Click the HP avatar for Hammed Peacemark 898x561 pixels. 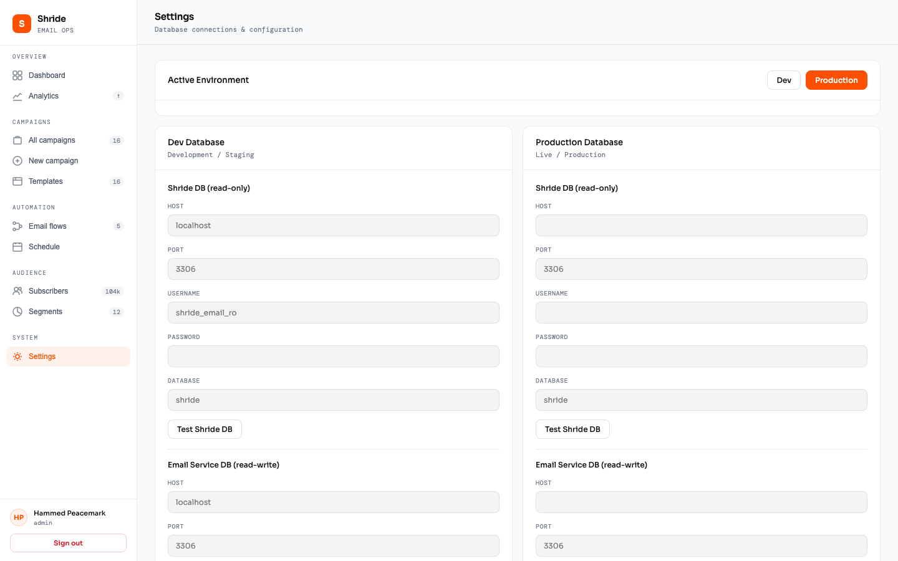click(18, 517)
